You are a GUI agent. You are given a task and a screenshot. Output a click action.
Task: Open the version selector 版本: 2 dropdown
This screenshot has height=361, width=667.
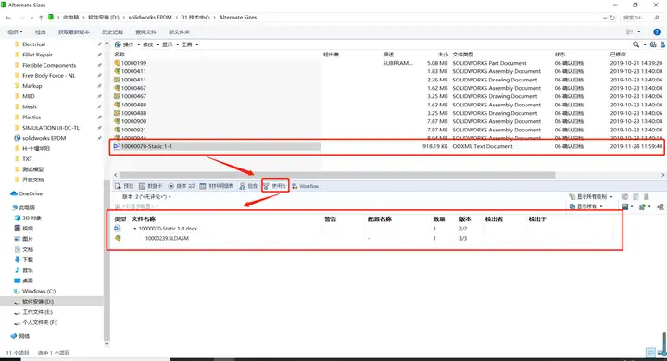coord(146,197)
